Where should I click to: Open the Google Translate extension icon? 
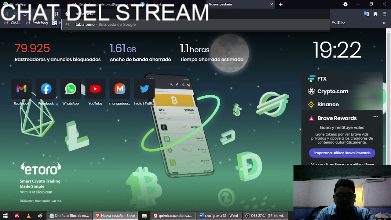point(366,14)
